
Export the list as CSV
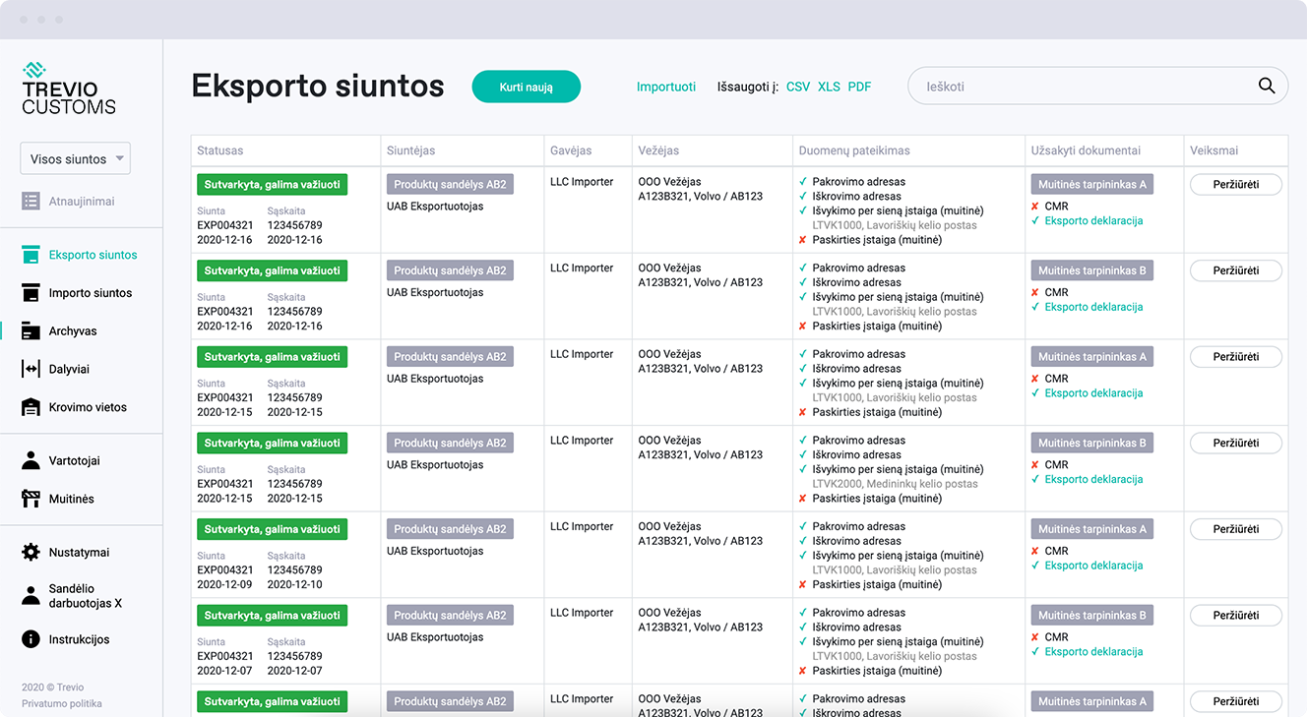(798, 87)
